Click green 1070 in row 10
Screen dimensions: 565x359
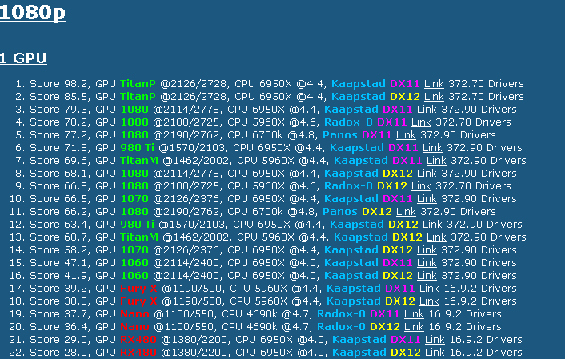(x=134, y=199)
